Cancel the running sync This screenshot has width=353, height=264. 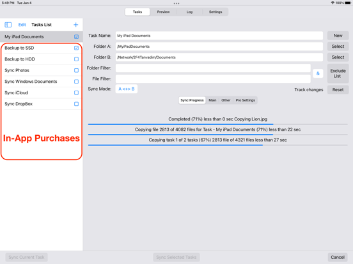(338, 257)
